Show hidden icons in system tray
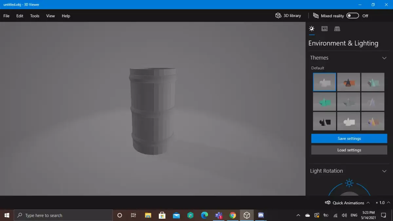 click(298, 215)
